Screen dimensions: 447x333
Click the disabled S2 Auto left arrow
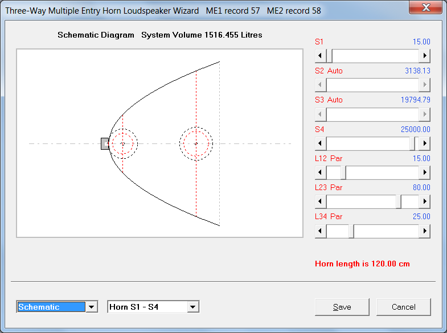pos(321,85)
